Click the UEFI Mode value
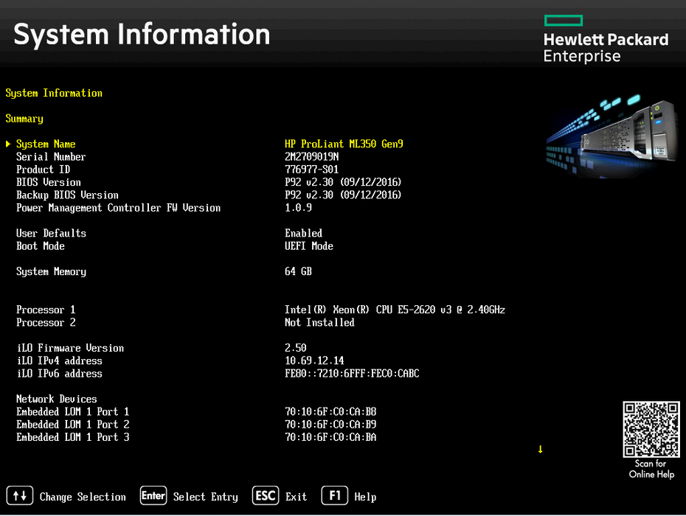686x516 pixels. [x=309, y=245]
